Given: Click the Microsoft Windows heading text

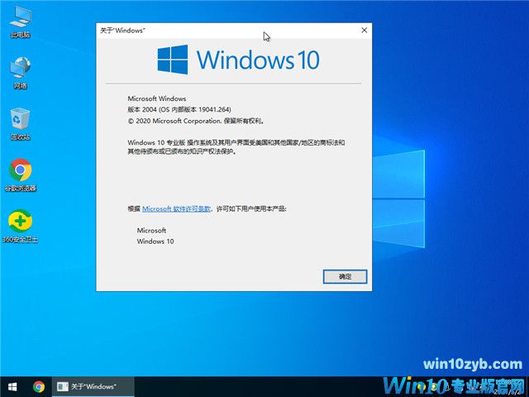Looking at the screenshot, I should [x=157, y=98].
